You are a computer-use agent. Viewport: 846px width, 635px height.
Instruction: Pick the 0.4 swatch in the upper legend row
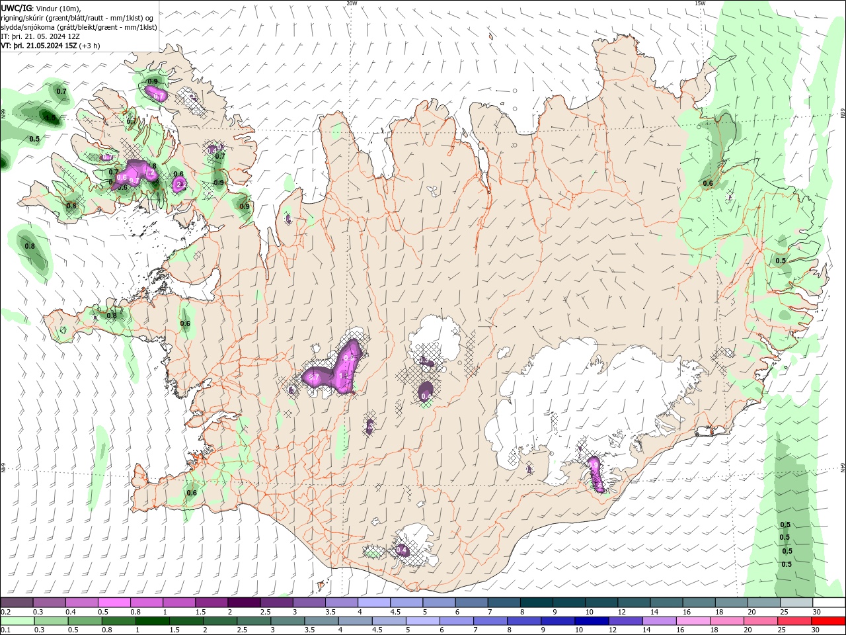(82, 603)
